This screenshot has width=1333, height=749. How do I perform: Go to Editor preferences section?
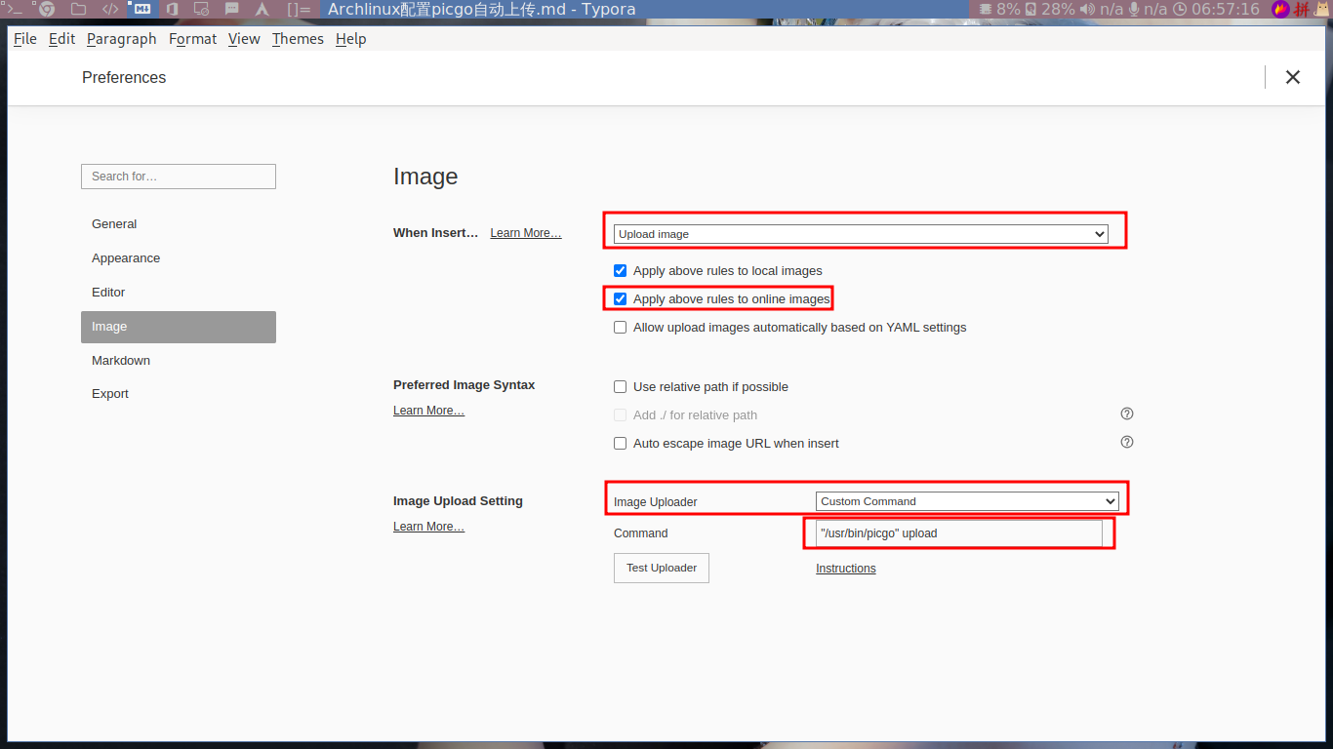tap(179, 293)
